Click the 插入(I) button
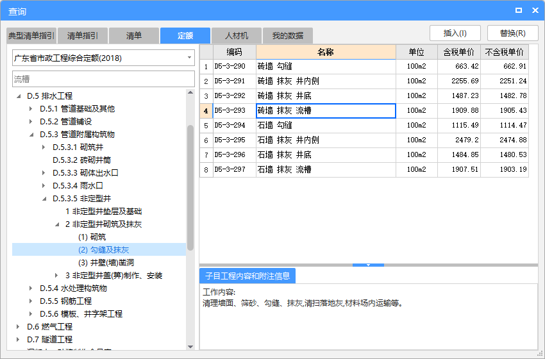The height and width of the screenshot is (359, 545). pyautogui.click(x=455, y=33)
